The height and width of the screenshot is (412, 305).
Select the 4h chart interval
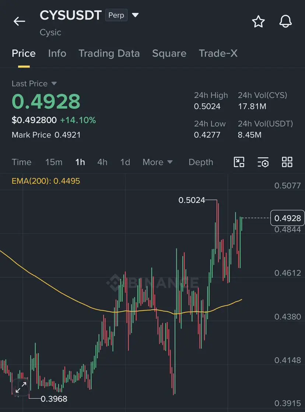[102, 162]
